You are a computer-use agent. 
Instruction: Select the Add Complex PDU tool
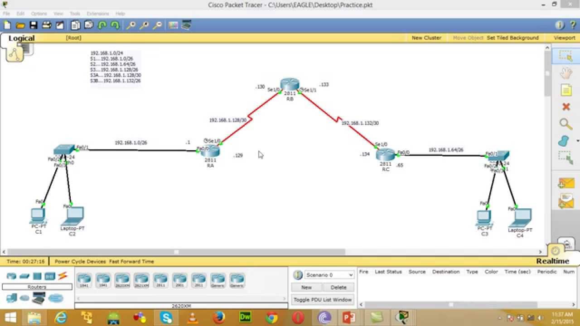(x=566, y=201)
